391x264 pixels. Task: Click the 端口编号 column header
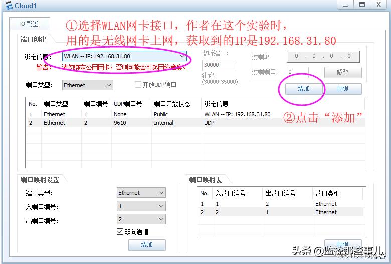click(x=96, y=104)
